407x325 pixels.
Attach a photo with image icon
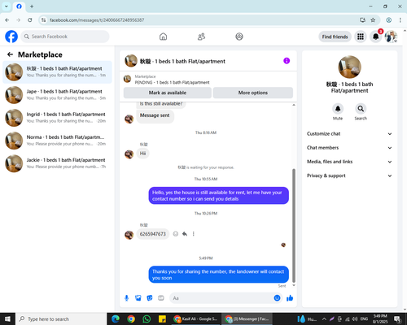138,298
